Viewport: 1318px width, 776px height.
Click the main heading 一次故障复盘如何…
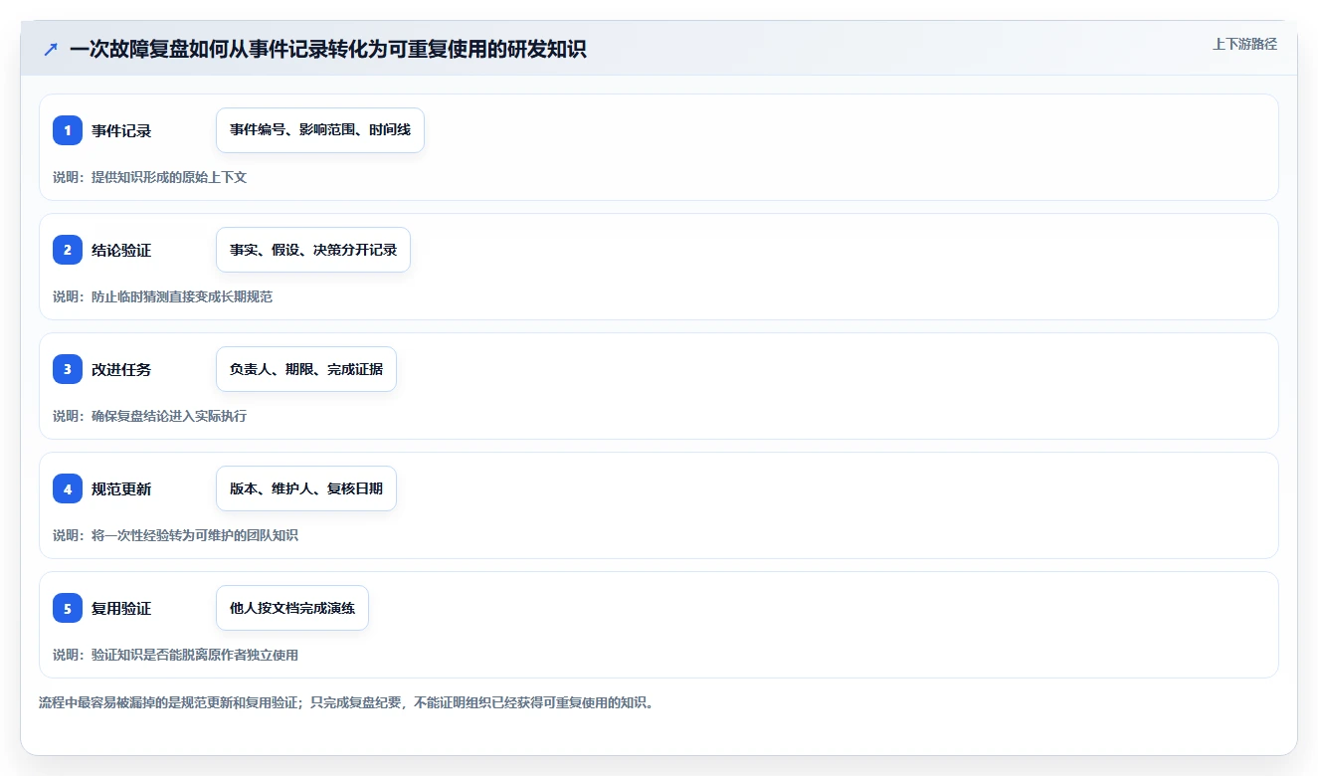click(328, 49)
